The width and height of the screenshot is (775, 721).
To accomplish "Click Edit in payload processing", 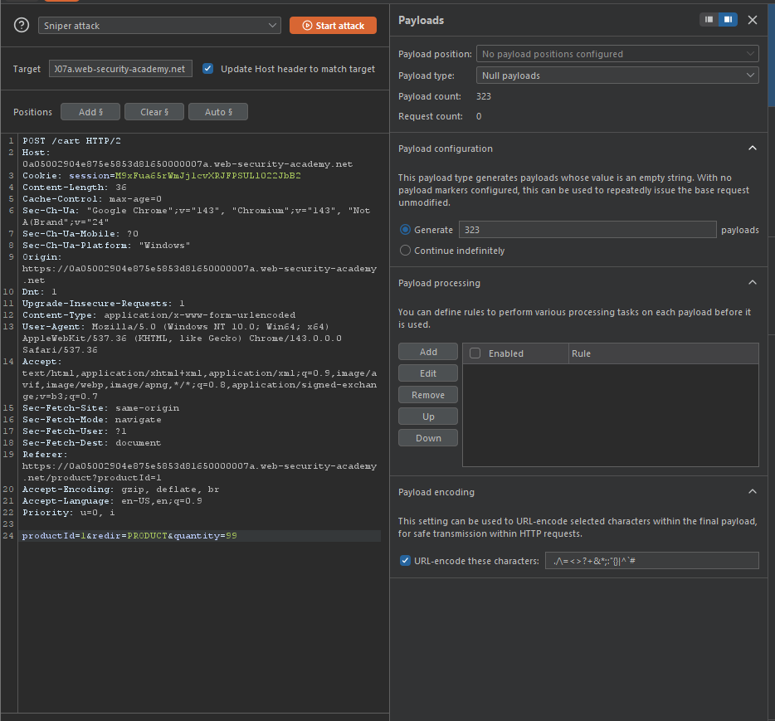I will (428, 373).
